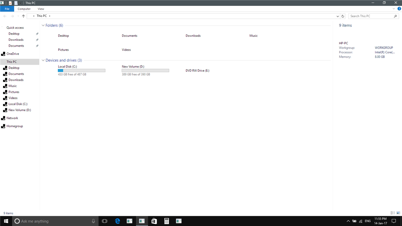Unpin Desktop via its pin icon

pyautogui.click(x=37, y=34)
